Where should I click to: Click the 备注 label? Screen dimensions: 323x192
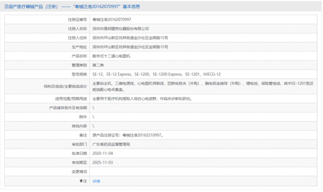(83, 135)
